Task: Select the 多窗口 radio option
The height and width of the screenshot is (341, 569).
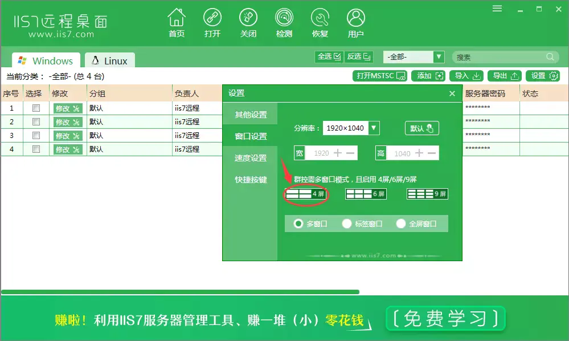Action: (298, 224)
